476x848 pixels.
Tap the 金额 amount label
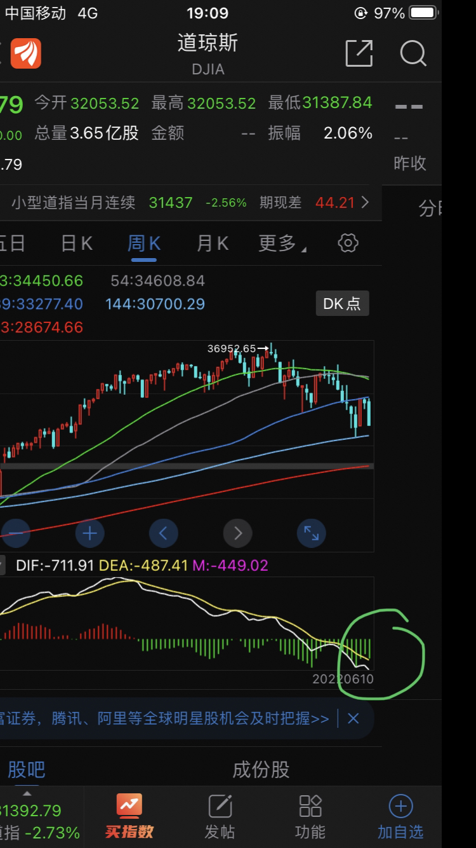(168, 133)
